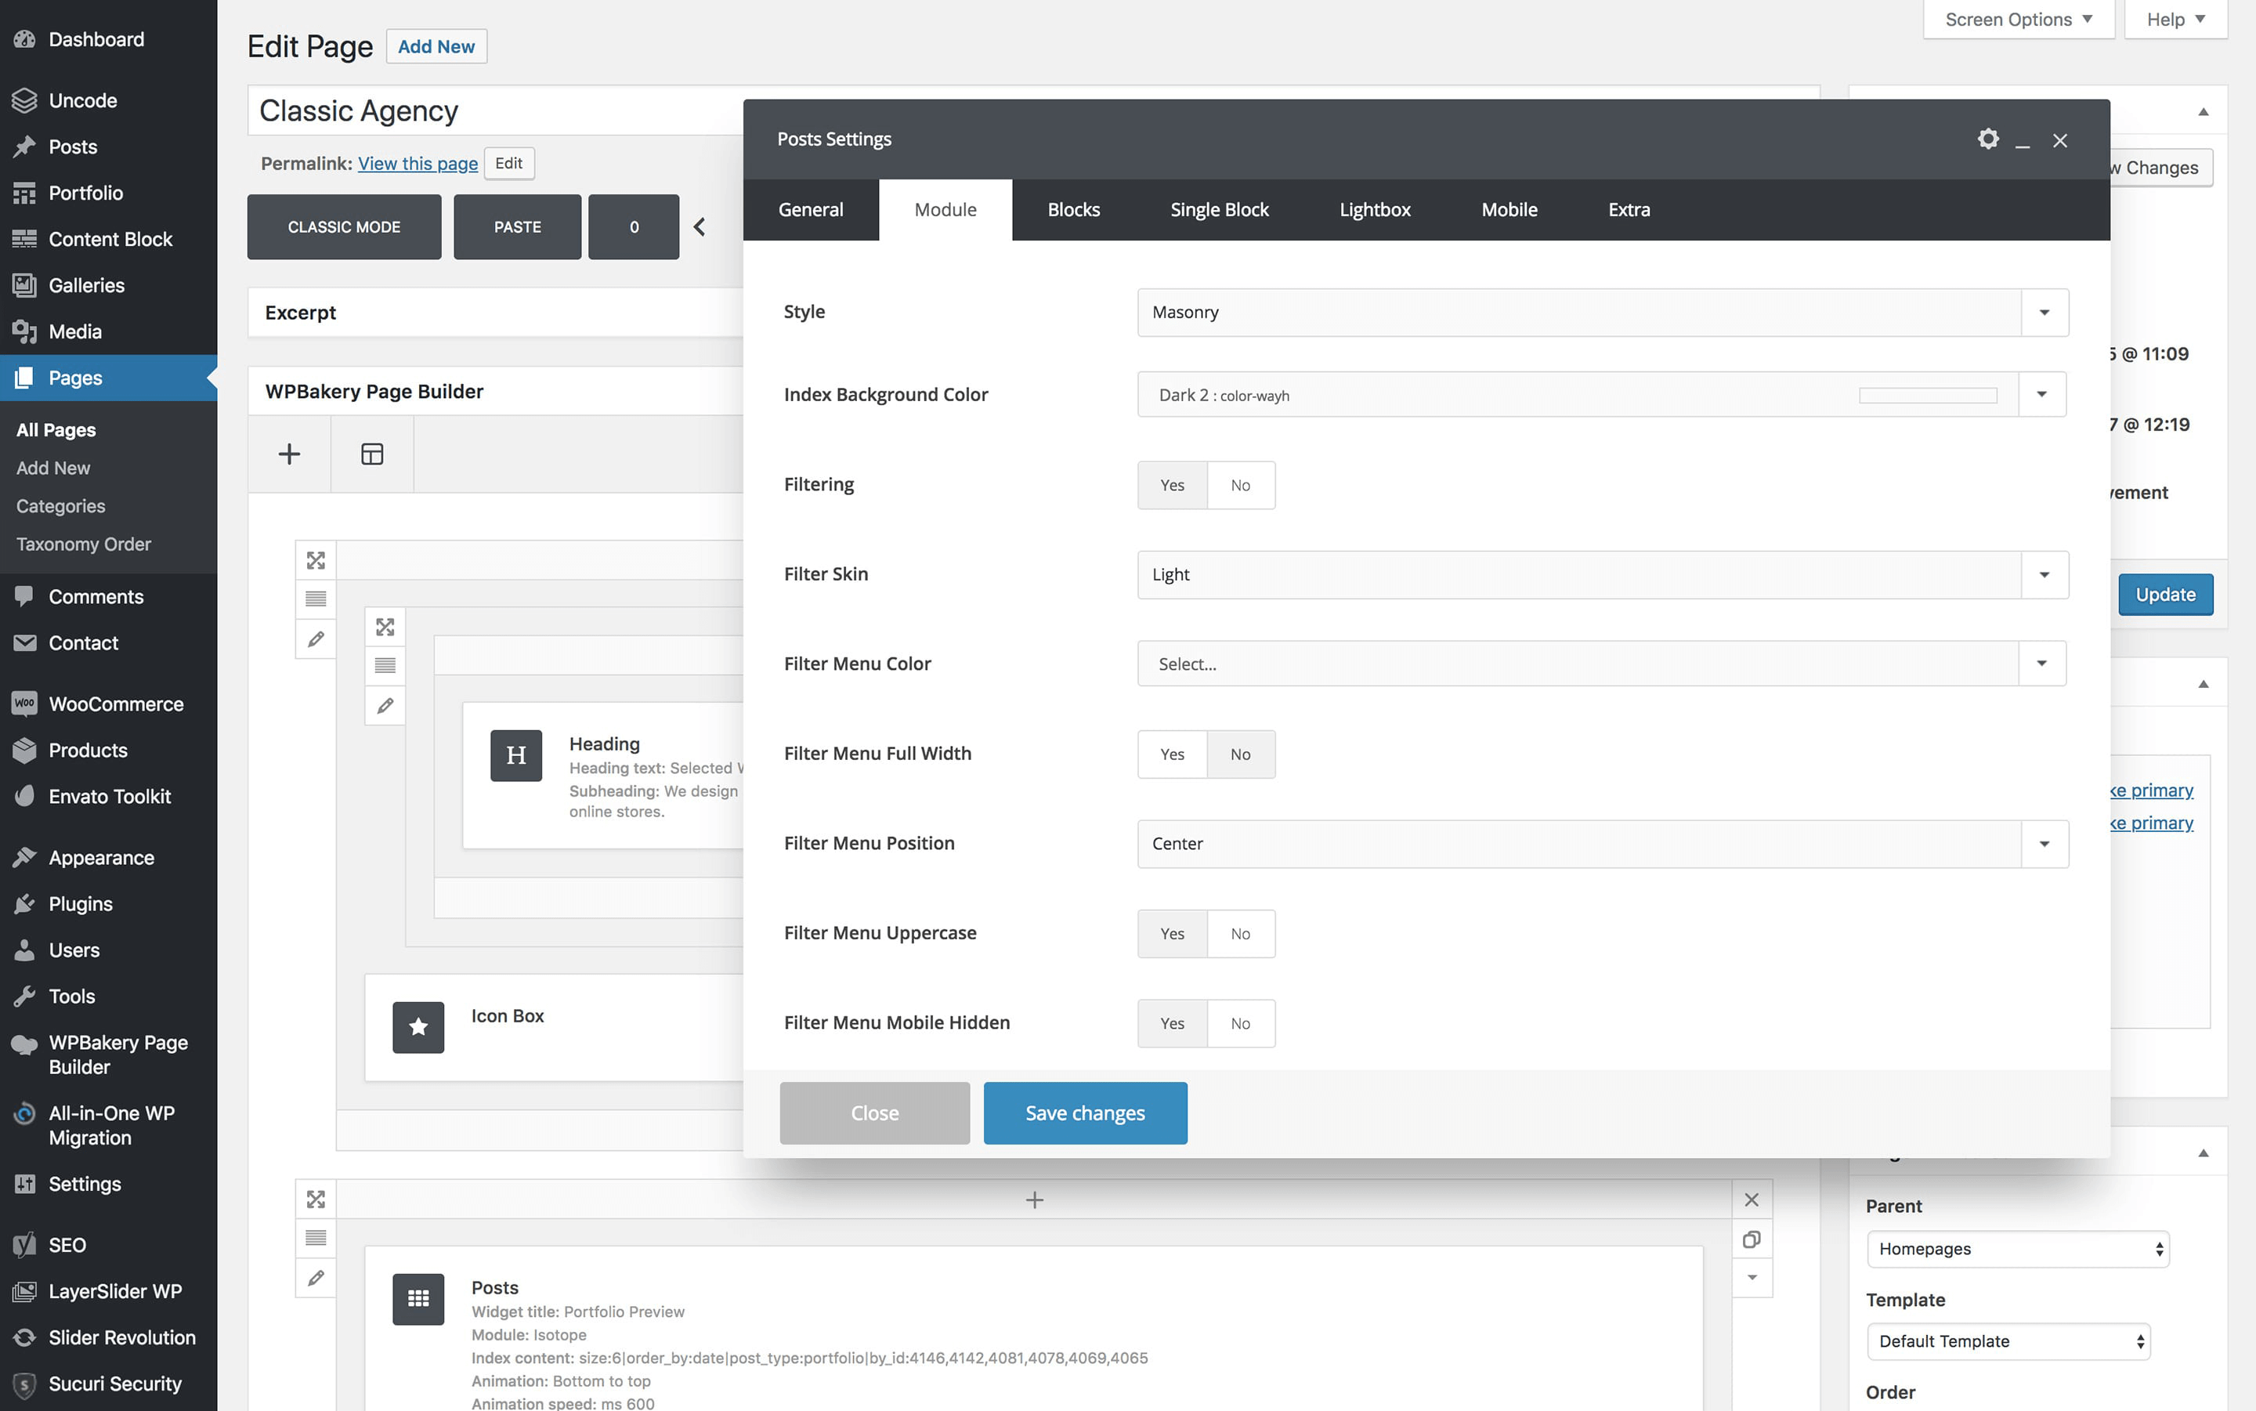This screenshot has height=1411, width=2256.
Task: Click the Heading widget icon in builder
Action: tap(515, 753)
